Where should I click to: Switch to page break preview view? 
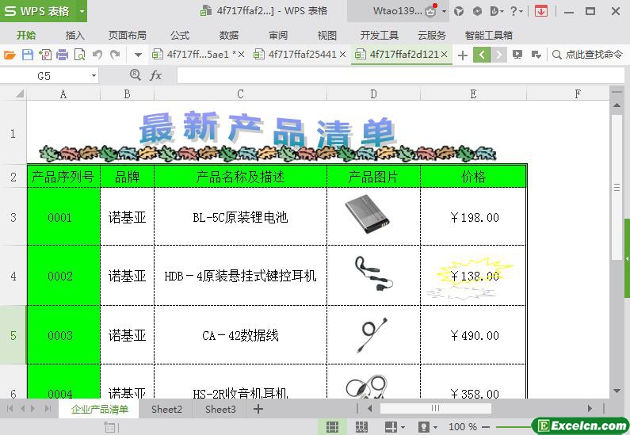pyautogui.click(x=361, y=426)
